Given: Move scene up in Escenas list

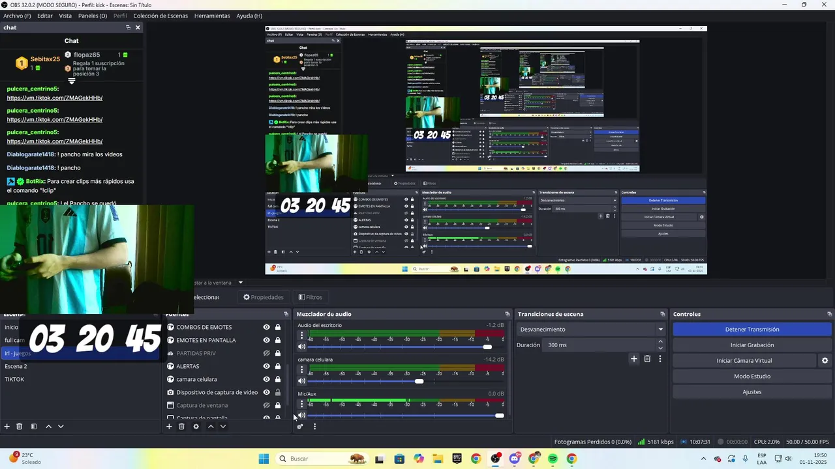Looking at the screenshot, I should [48, 427].
